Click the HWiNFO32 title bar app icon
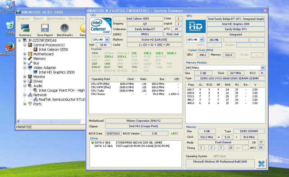The image size is (289, 177). point(18,12)
